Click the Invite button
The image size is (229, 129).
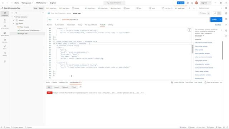click(x=180, y=3)
